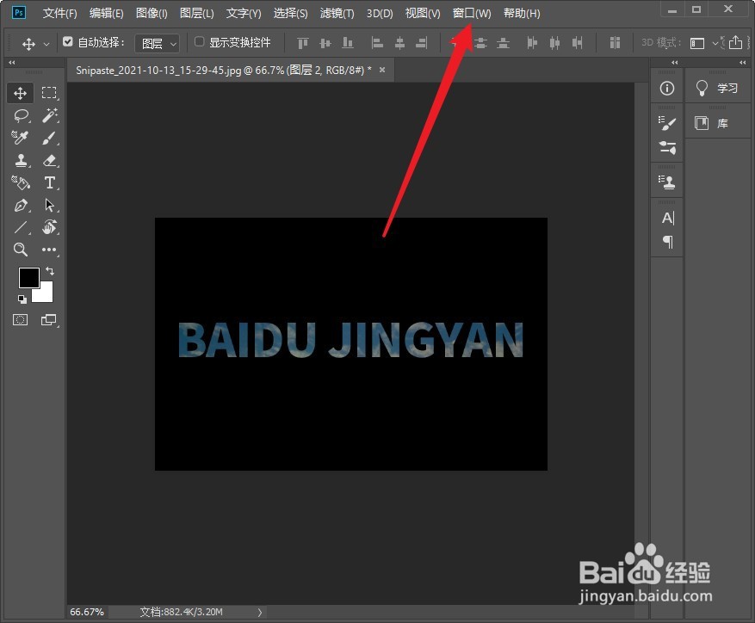Select the Paint Bucket tool
Viewport: 755px width, 623px height.
[x=21, y=182]
